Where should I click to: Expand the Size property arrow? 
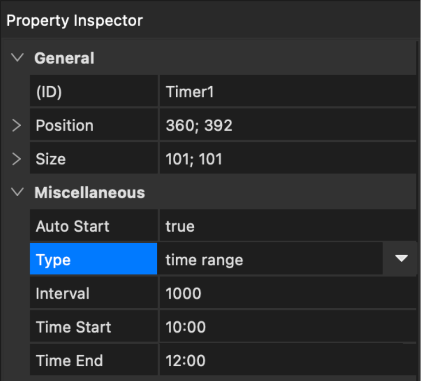click(x=17, y=159)
